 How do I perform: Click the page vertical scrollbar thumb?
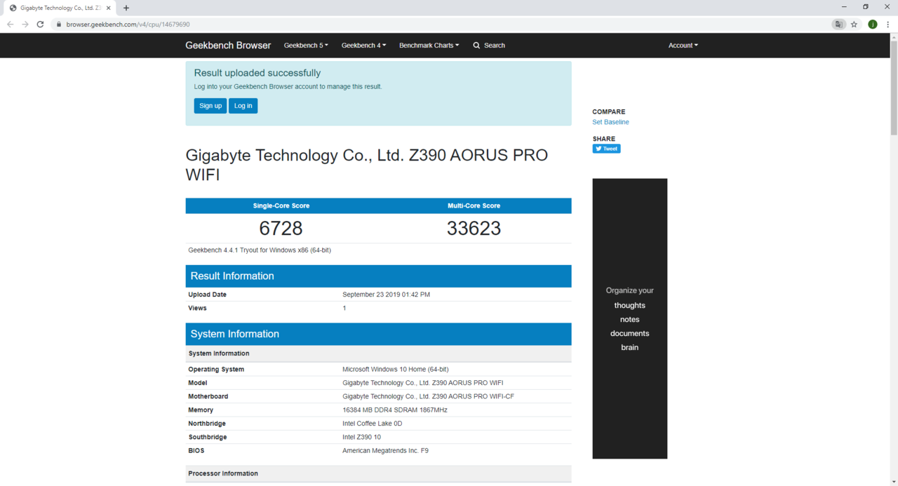click(x=894, y=88)
